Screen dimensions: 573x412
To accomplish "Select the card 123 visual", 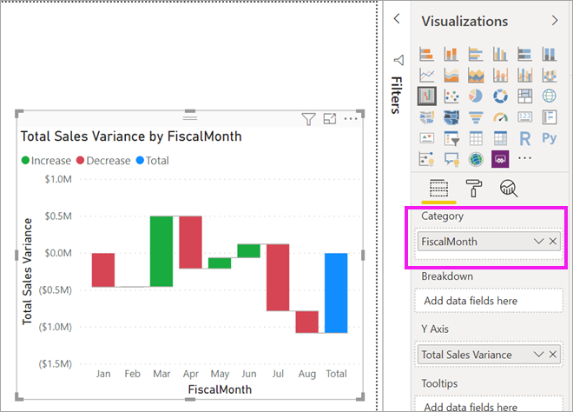I will [524, 116].
